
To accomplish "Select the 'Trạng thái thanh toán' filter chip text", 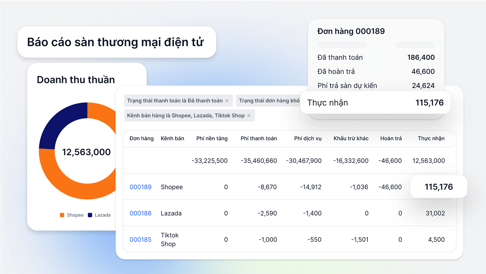I will coord(175,101).
